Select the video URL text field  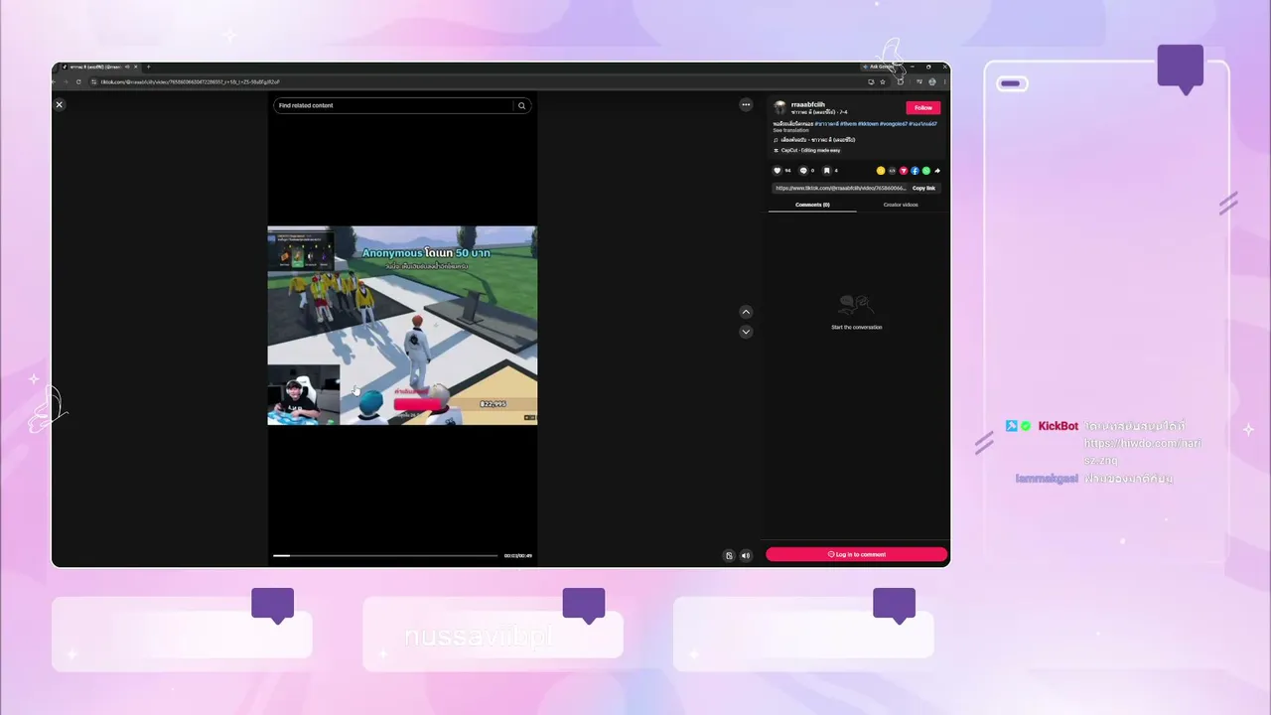pos(840,188)
